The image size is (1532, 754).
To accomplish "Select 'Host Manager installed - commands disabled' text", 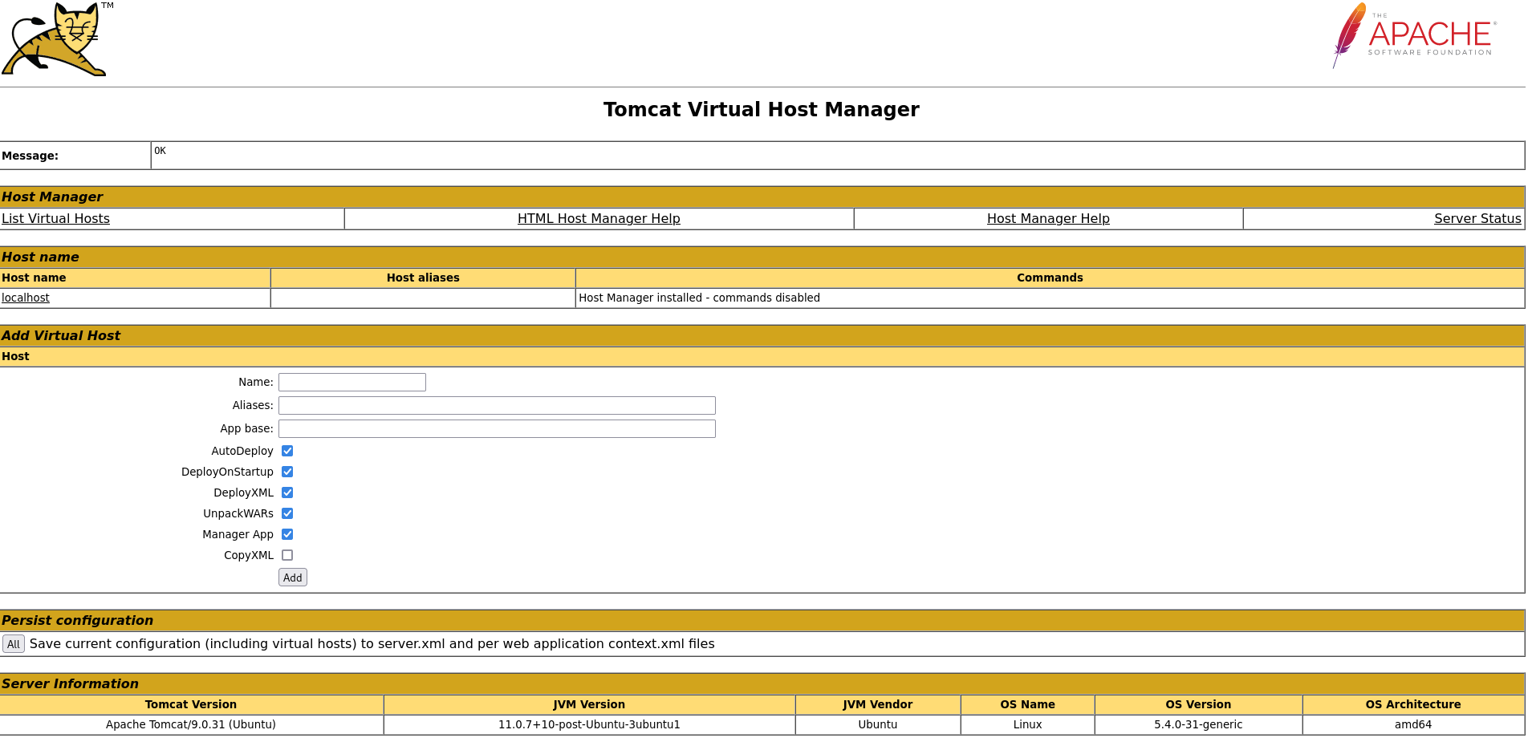I will tap(699, 298).
